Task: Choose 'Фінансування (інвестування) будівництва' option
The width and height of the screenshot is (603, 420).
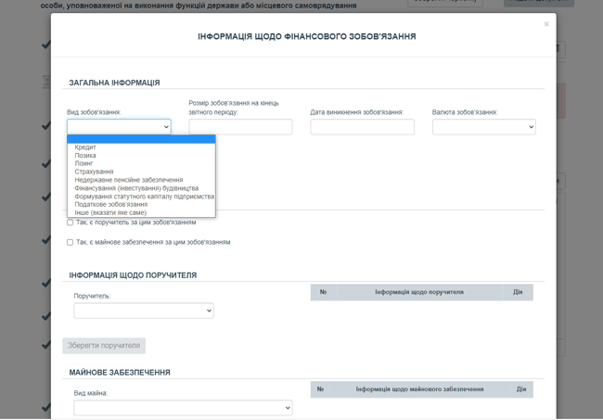Action: pyautogui.click(x=136, y=188)
